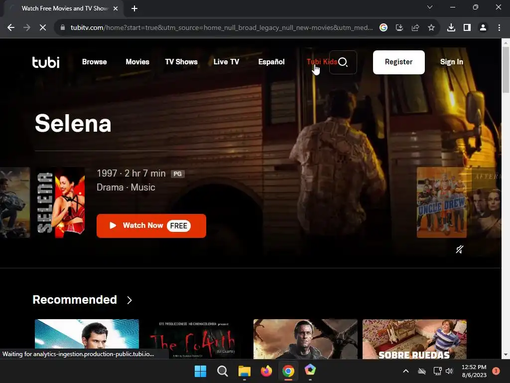Click the OneDrive cloud tray icon
The height and width of the screenshot is (383, 510).
coord(422,371)
